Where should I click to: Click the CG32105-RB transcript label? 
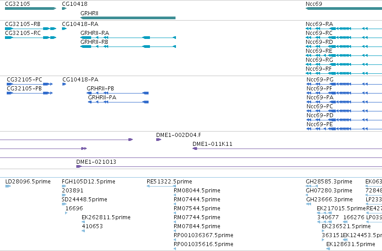tap(22, 24)
